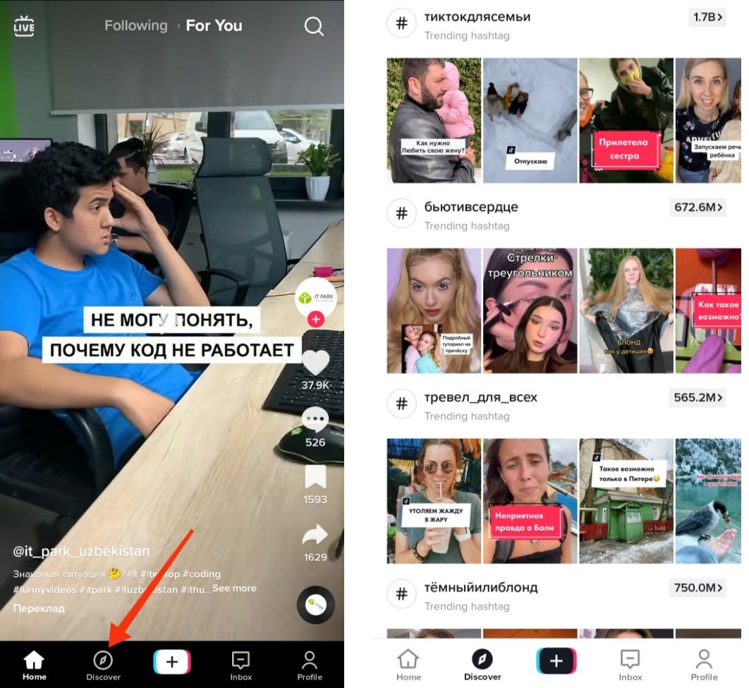Open the LIVE icon in feed
Screen dimensions: 749x688
tap(24, 26)
